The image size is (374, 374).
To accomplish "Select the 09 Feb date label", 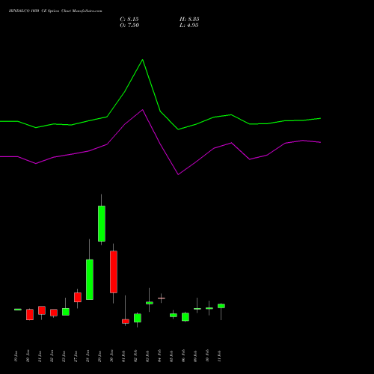I will [195, 356].
